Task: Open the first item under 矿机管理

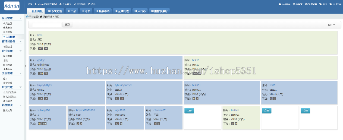Action: 10,92
